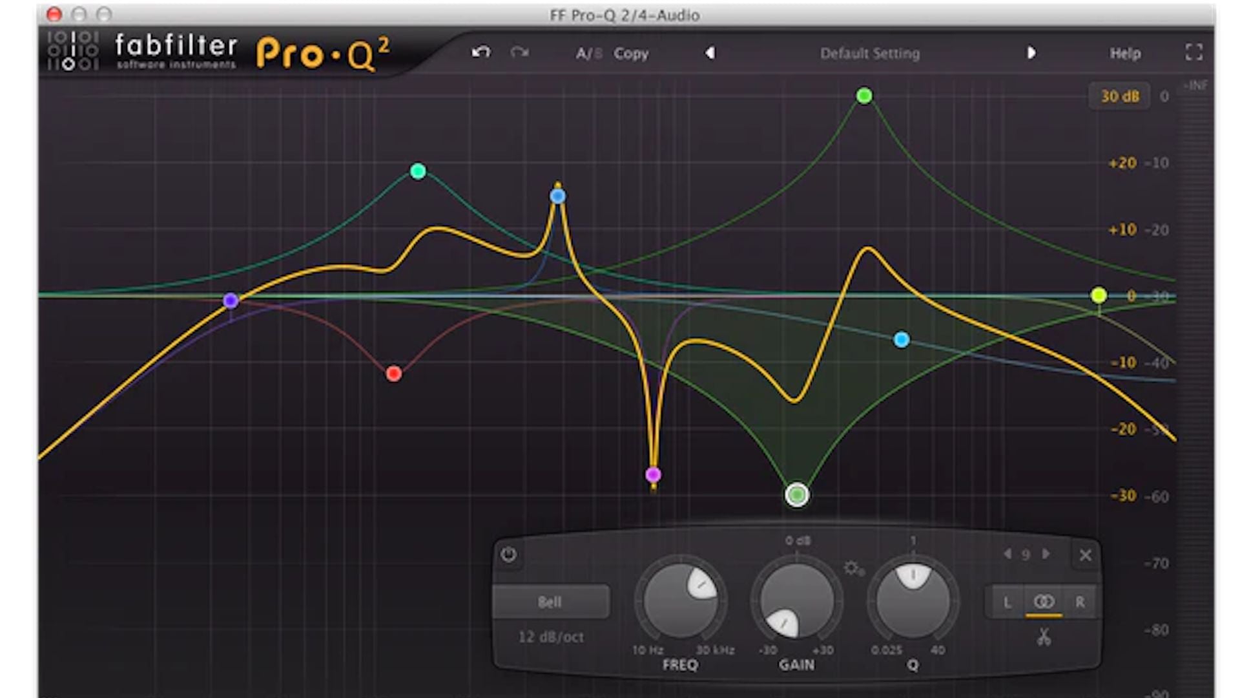The height and width of the screenshot is (698, 1240).
Task: Open the Default Setting preset menu
Action: click(869, 54)
